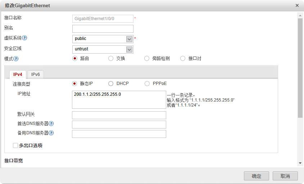Screen dimensions: 304x184
Task: Choose 旁路检测 mode option
Action: point(147,58)
